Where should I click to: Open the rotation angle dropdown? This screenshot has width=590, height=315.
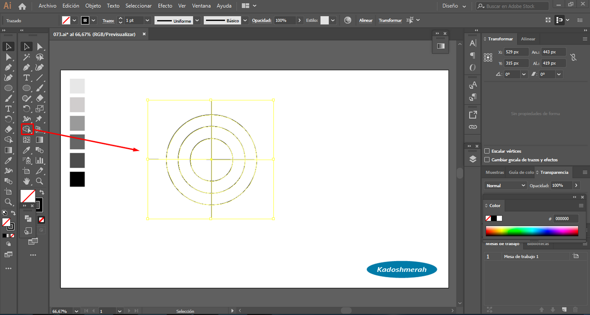(524, 74)
